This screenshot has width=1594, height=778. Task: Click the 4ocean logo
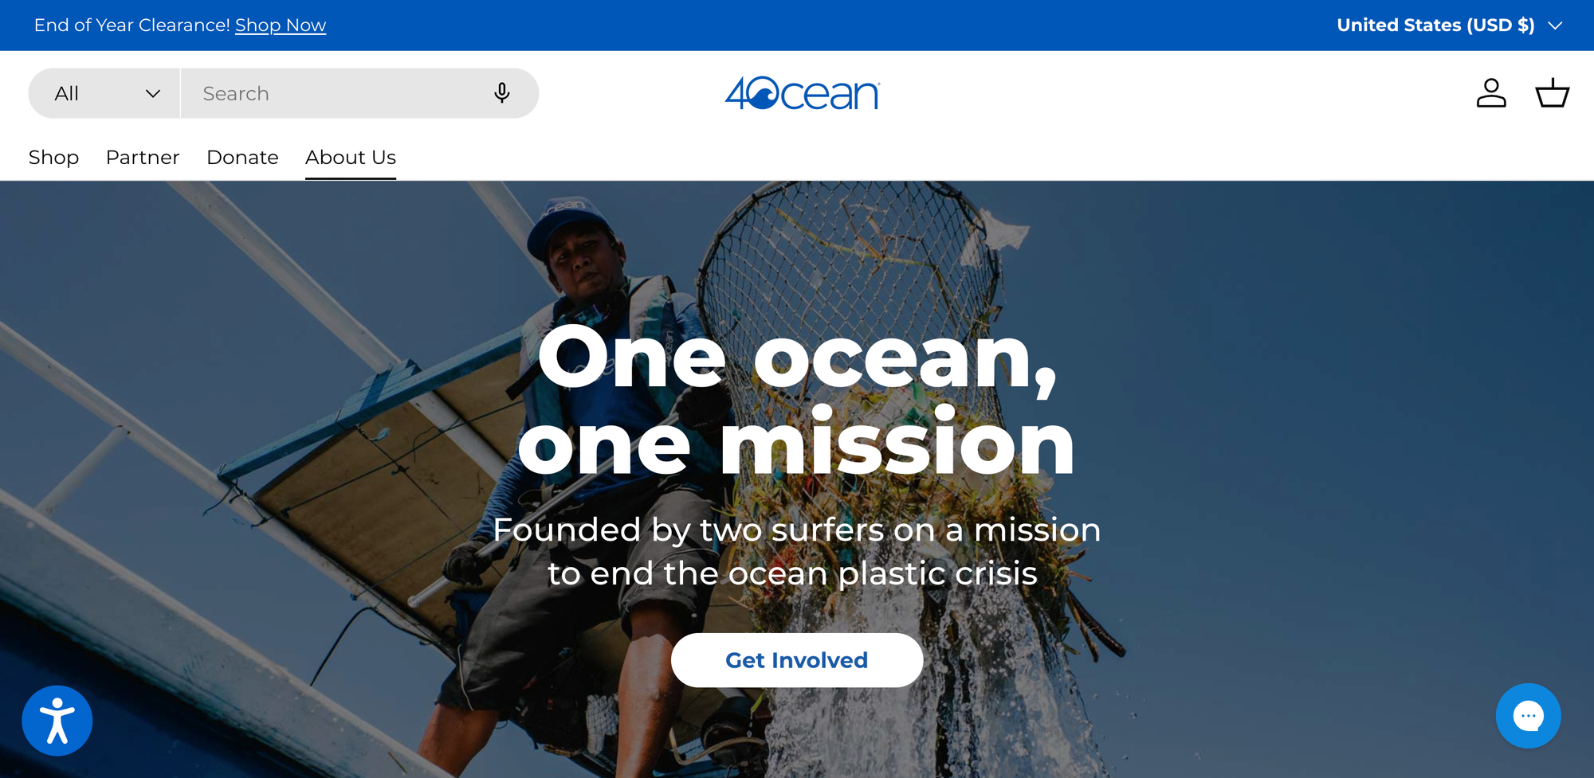[802, 93]
